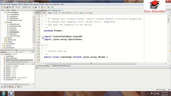Open the Refactor menu

pyautogui.click(x=26, y=4)
